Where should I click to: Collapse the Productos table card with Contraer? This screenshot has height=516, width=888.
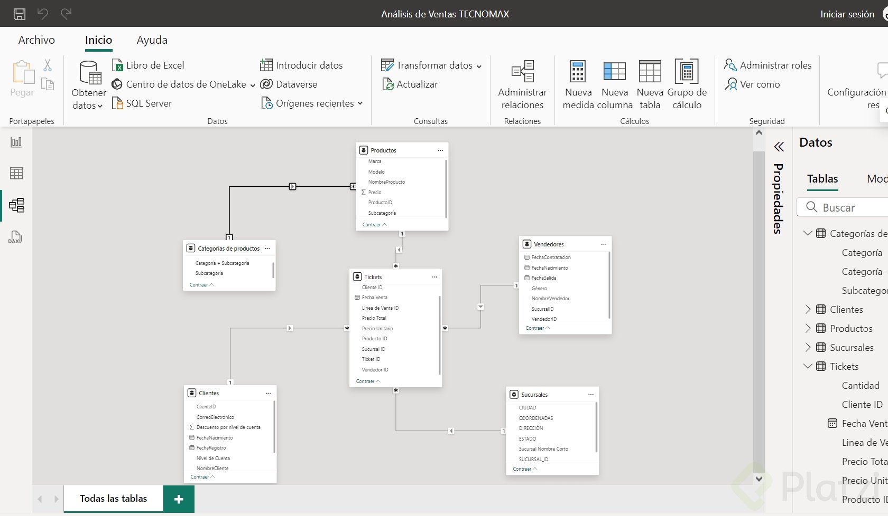pyautogui.click(x=374, y=225)
